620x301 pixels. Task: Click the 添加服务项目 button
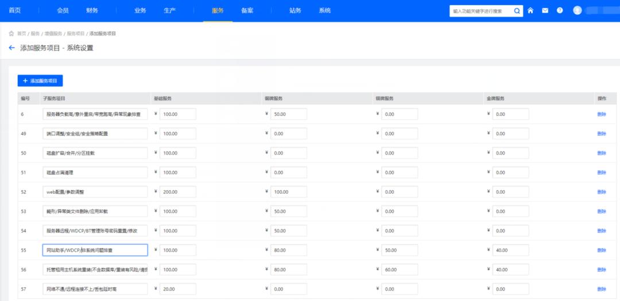[x=40, y=81]
